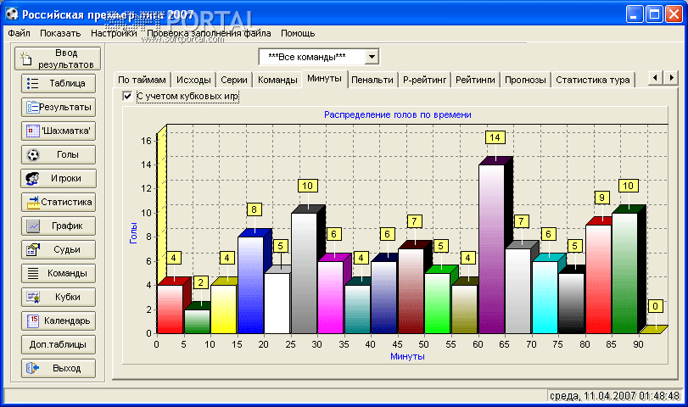Switch to the 'Пенальти' tab
688x407 pixels.
coord(372,80)
